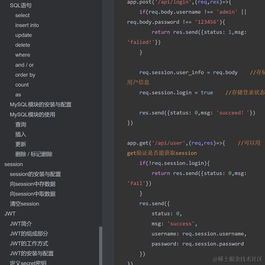Open the delete outline item
Screen dimensions: 265x265
(22, 45)
